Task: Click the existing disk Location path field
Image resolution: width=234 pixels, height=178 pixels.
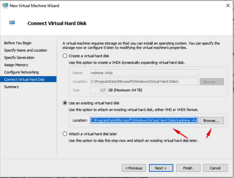Action: pyautogui.click(x=144, y=120)
